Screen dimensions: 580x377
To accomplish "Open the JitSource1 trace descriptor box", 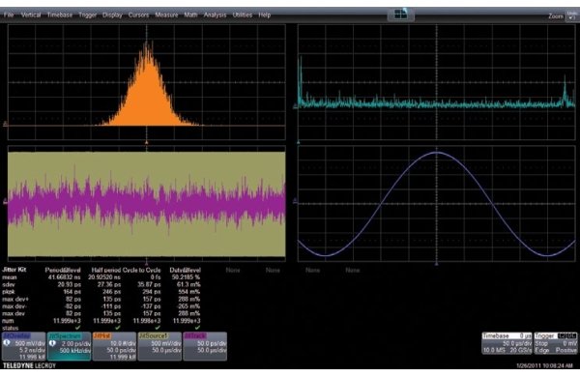I will (x=159, y=346).
